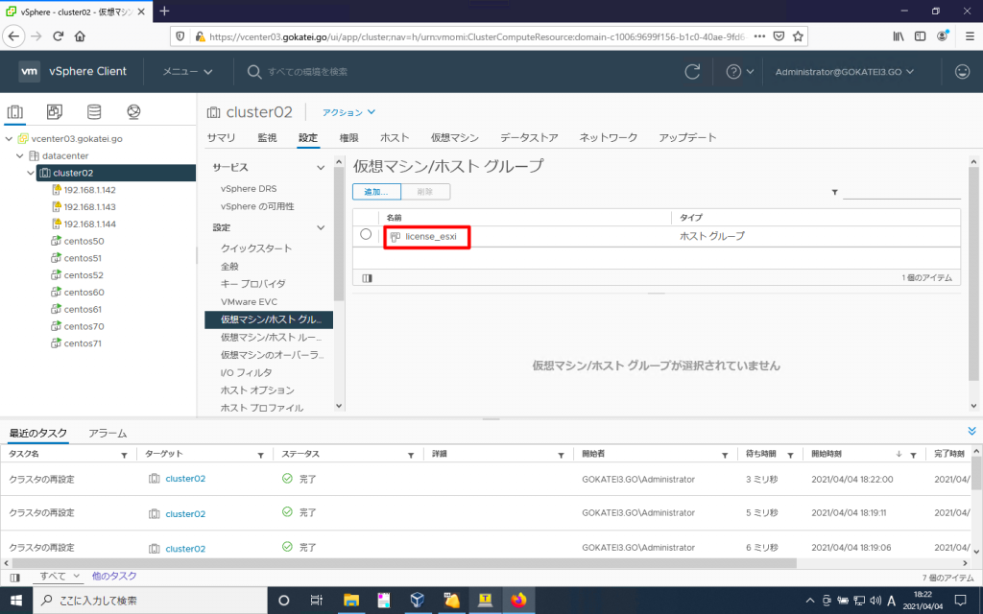Switch to the VMs and Templates view
This screenshot has height=614, width=983.
coord(55,111)
